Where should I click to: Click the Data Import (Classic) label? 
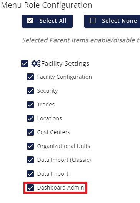pos(64,160)
